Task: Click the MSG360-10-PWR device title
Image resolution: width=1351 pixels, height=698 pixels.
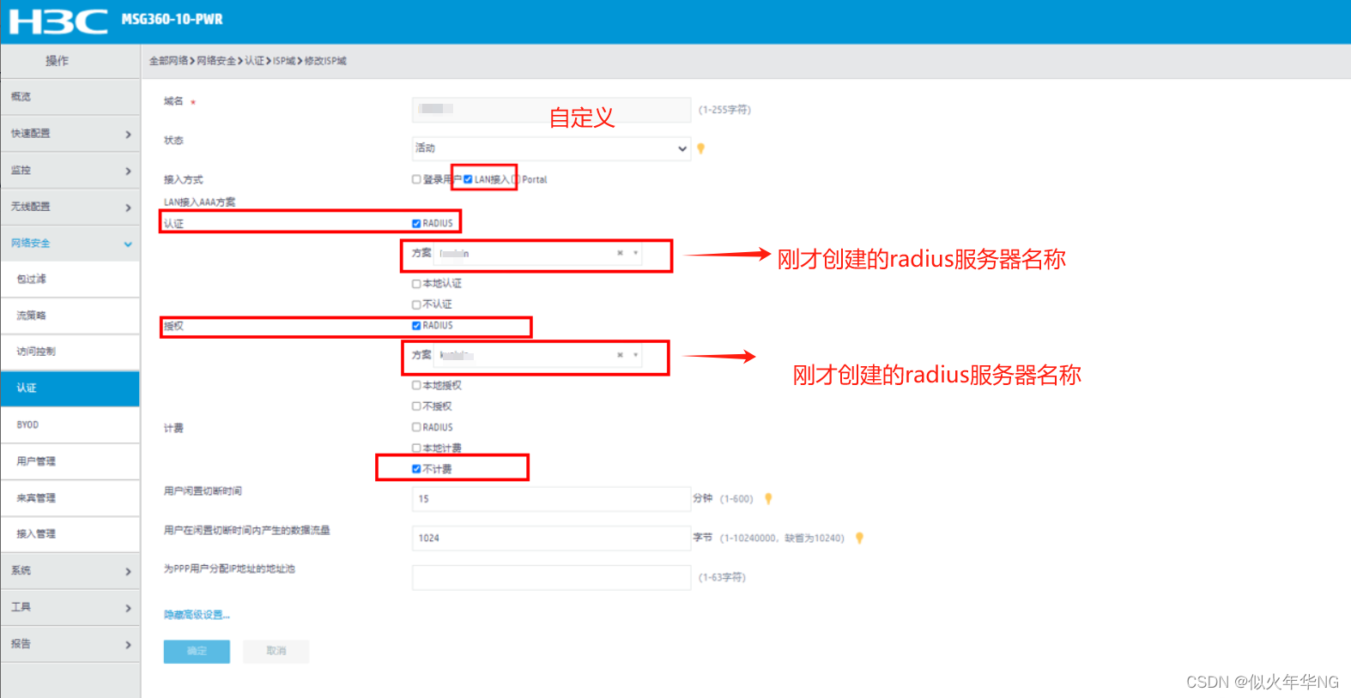Action: point(172,19)
